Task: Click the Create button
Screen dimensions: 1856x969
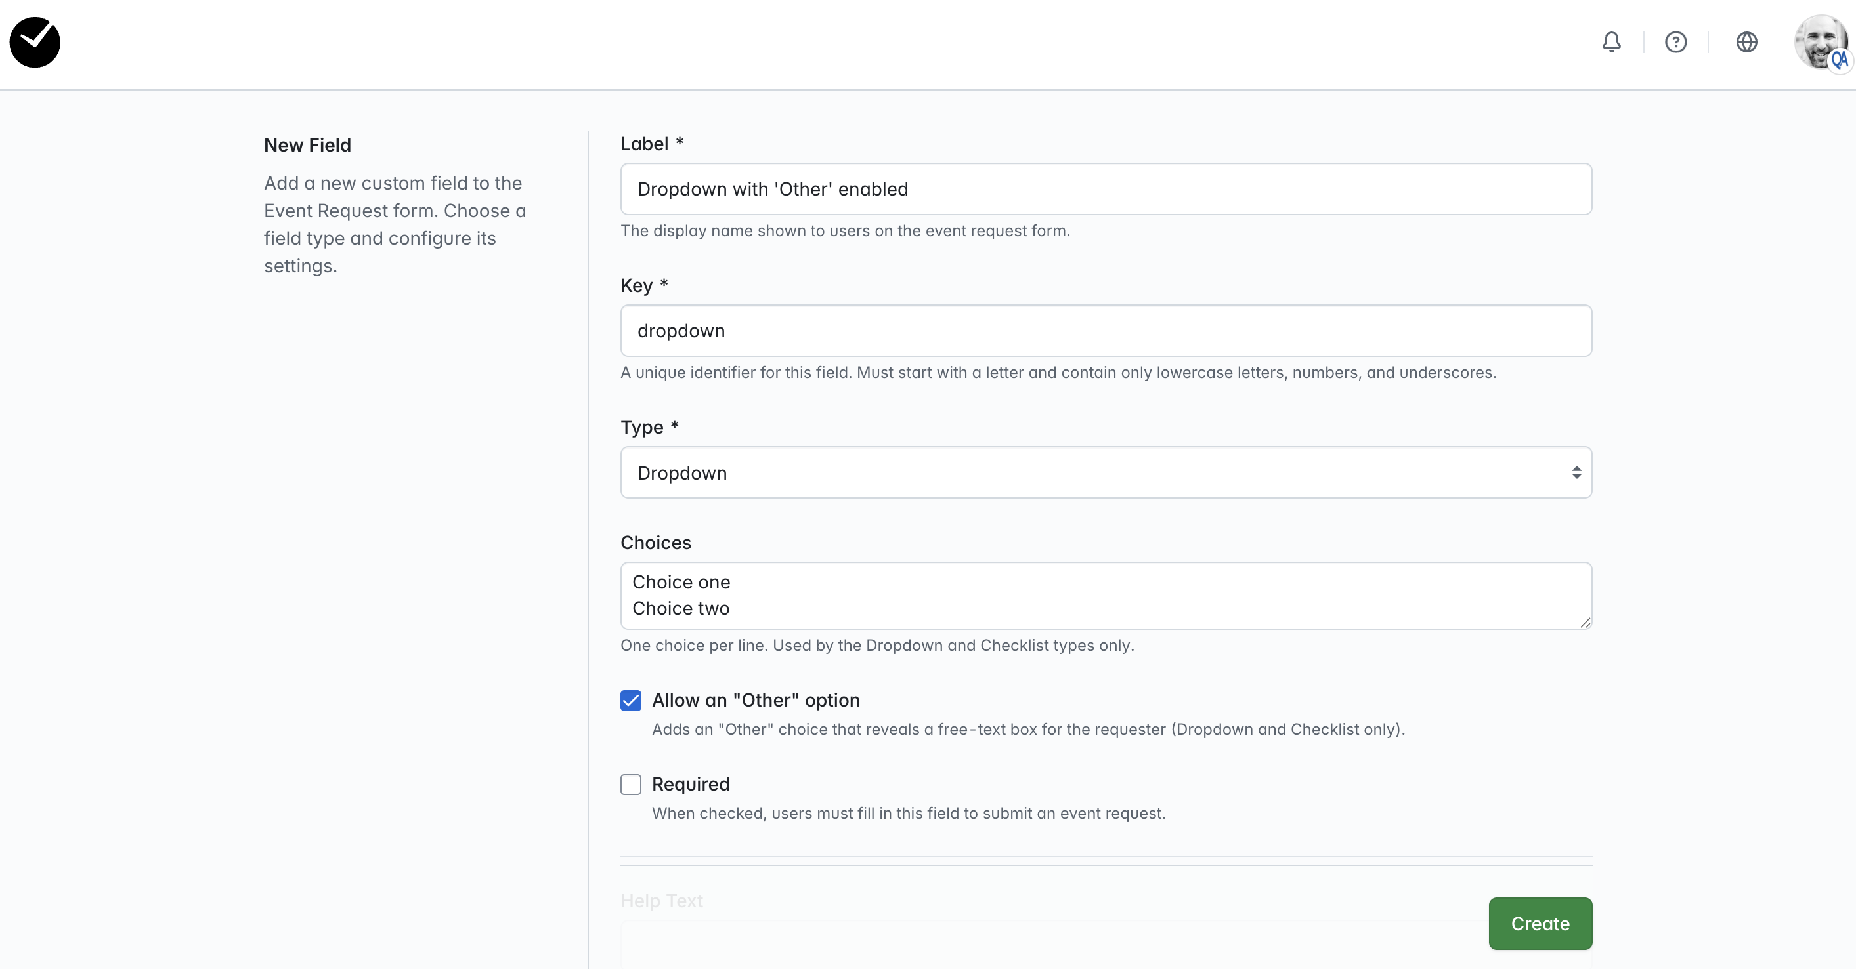Action: (1540, 924)
